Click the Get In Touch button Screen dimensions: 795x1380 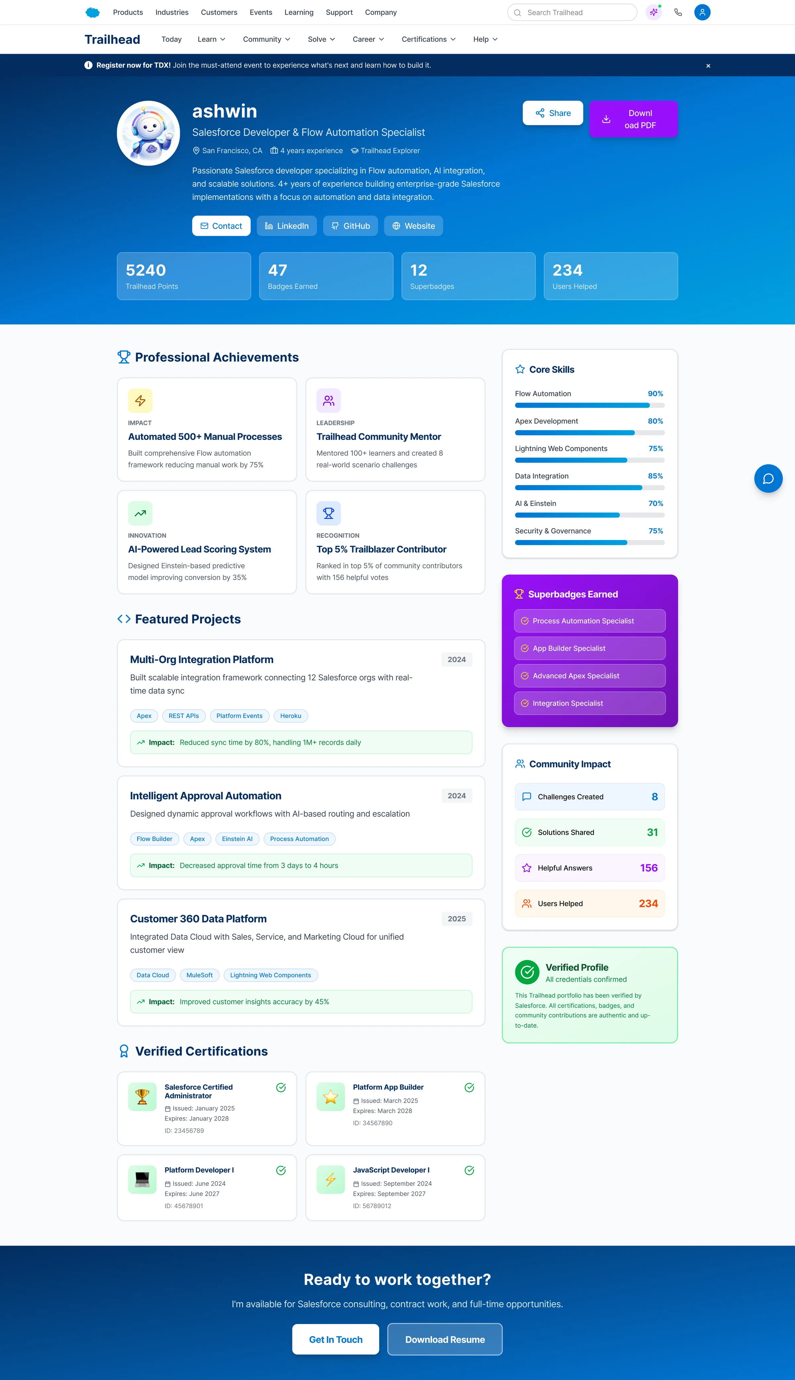click(x=336, y=1339)
